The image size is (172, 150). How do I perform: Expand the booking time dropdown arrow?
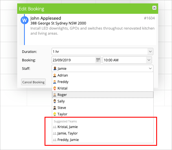149,60
